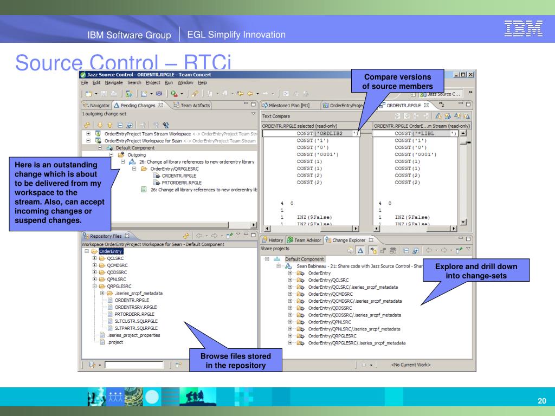Image resolution: width=555 pixels, height=416 pixels.
Task: Click the CONST('*LIBL') line in right compare pane
Action: (415, 133)
